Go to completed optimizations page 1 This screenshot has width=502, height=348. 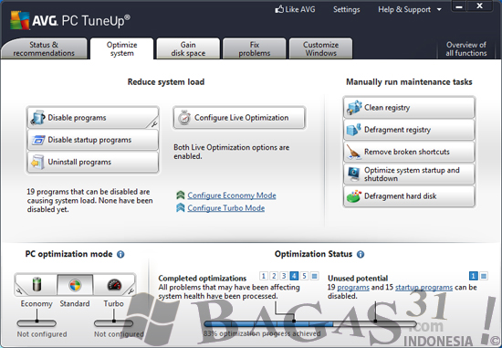tap(264, 276)
